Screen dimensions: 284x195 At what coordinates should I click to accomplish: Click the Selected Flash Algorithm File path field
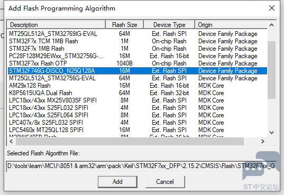pos(141,166)
